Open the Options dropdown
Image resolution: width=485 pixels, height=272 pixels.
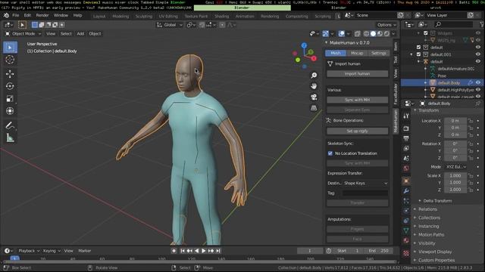pos(386,25)
